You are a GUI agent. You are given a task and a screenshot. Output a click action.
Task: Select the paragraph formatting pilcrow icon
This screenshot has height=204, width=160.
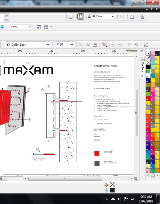pyautogui.click(x=136, y=45)
